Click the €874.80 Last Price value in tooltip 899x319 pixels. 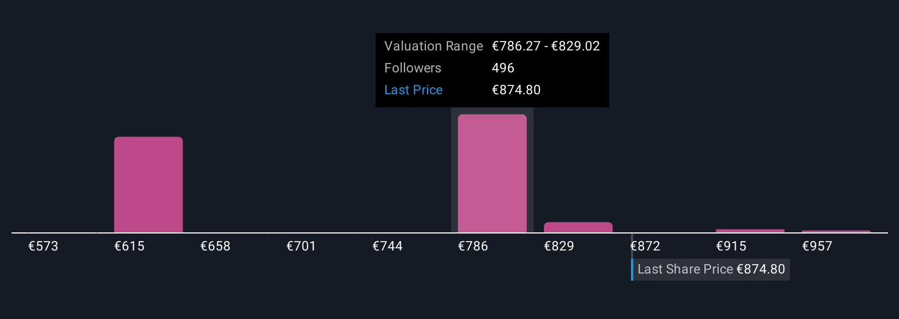[516, 90]
